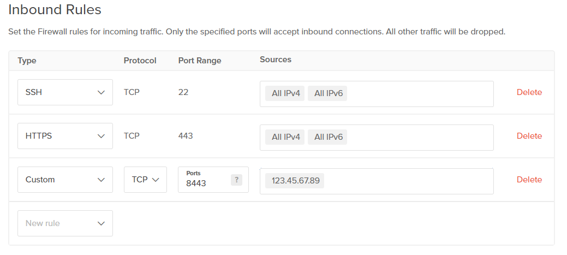Delete the Custom 8443 rule
Image resolution: width=567 pixels, height=255 pixels.
(x=529, y=180)
